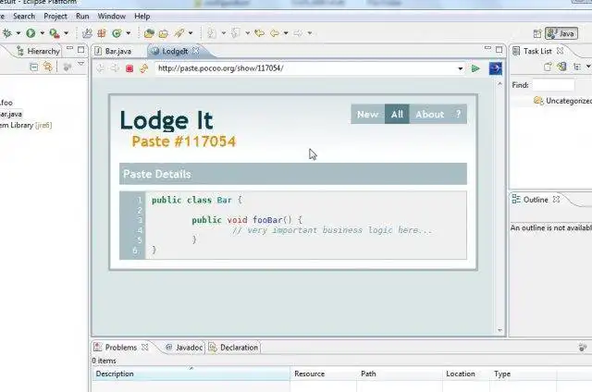The height and width of the screenshot is (392, 592).
Task: Switch to the Declaration tab
Action: coord(234,348)
